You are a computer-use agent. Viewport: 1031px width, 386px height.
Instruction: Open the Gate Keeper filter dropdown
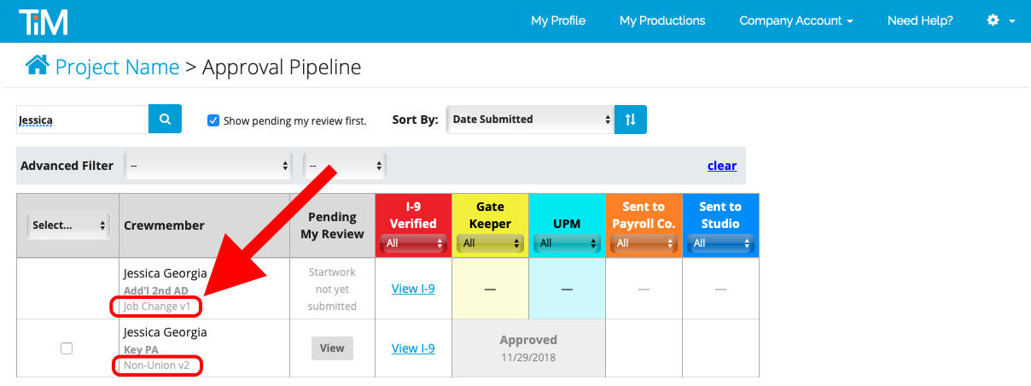(x=490, y=243)
